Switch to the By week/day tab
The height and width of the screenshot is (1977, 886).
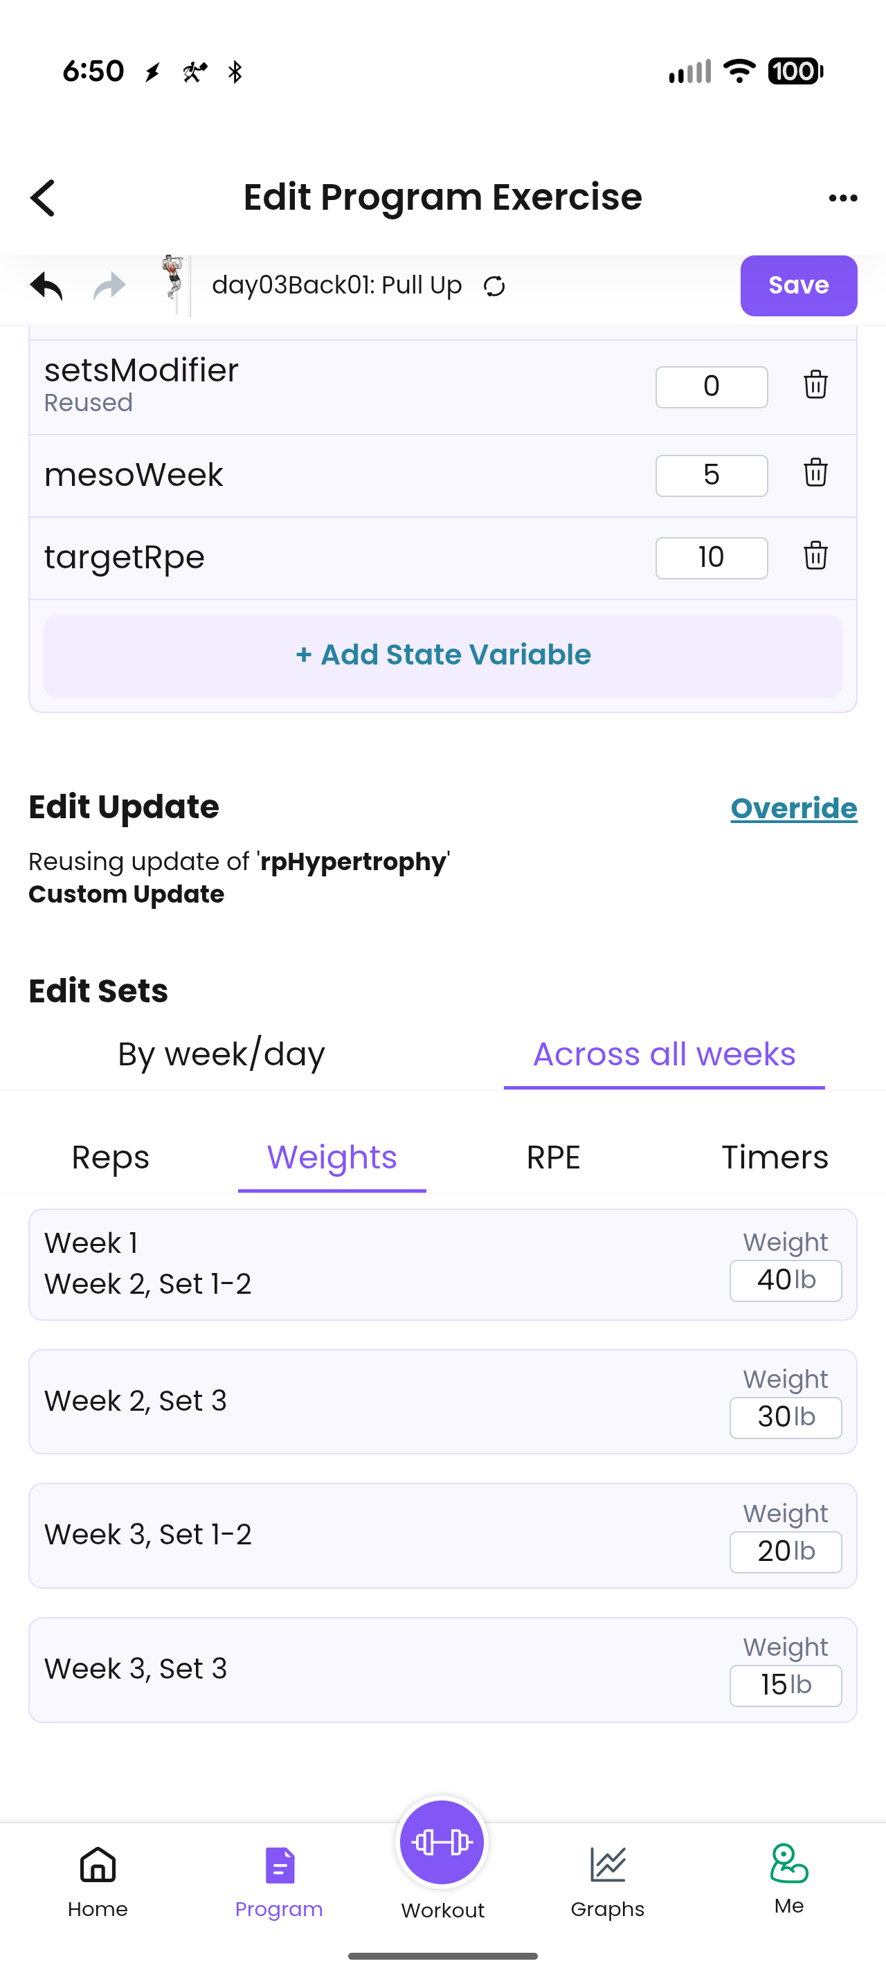click(221, 1054)
